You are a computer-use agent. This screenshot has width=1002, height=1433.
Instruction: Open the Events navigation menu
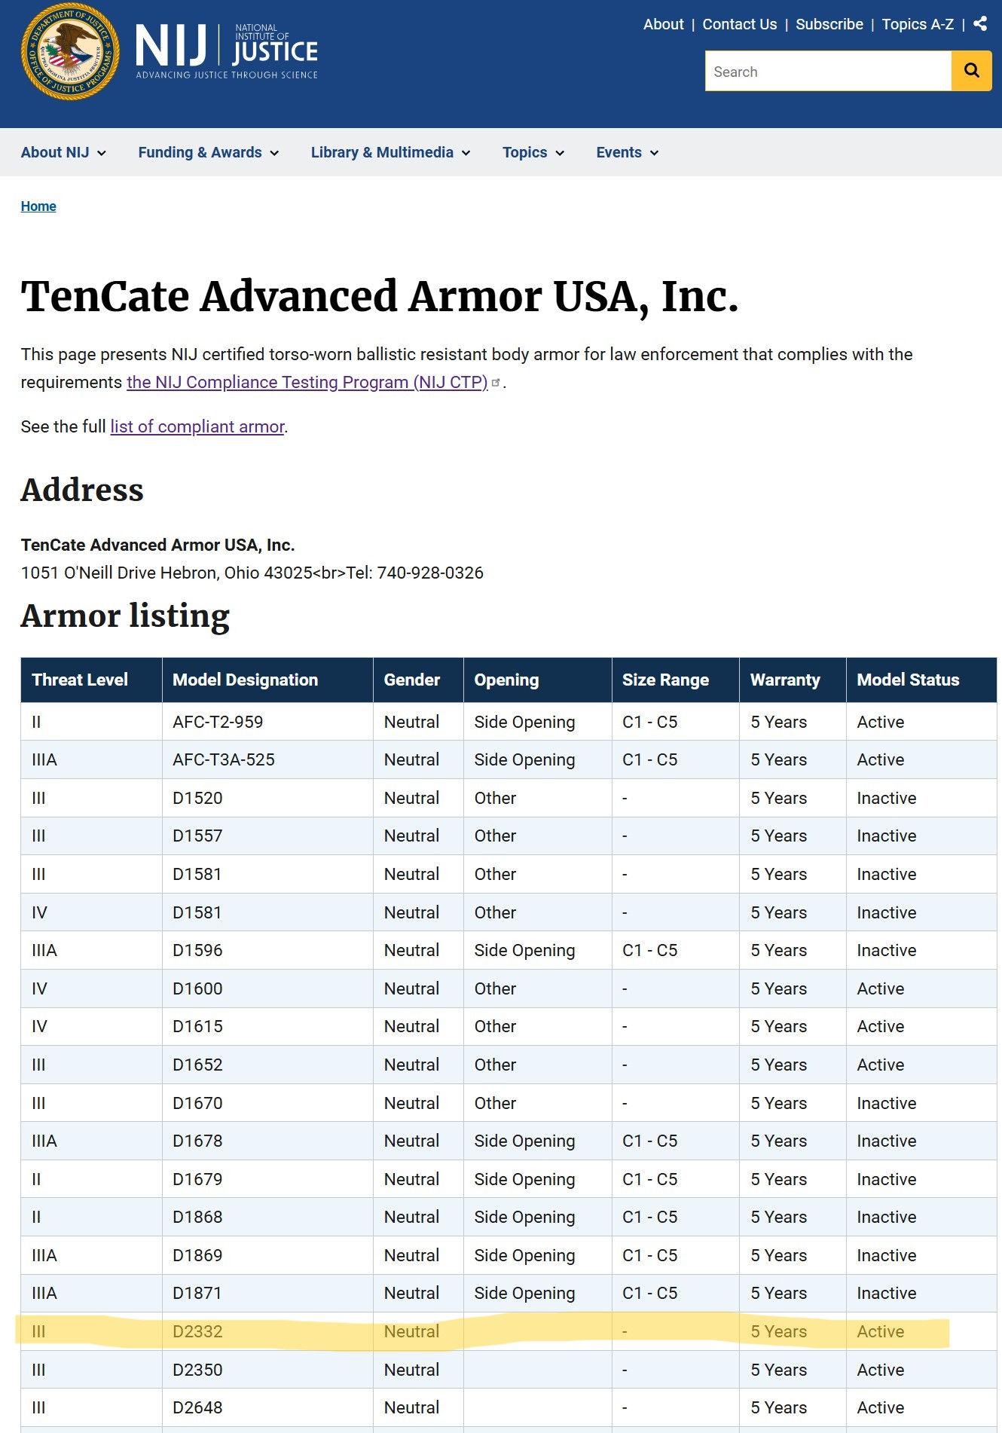[x=628, y=153]
